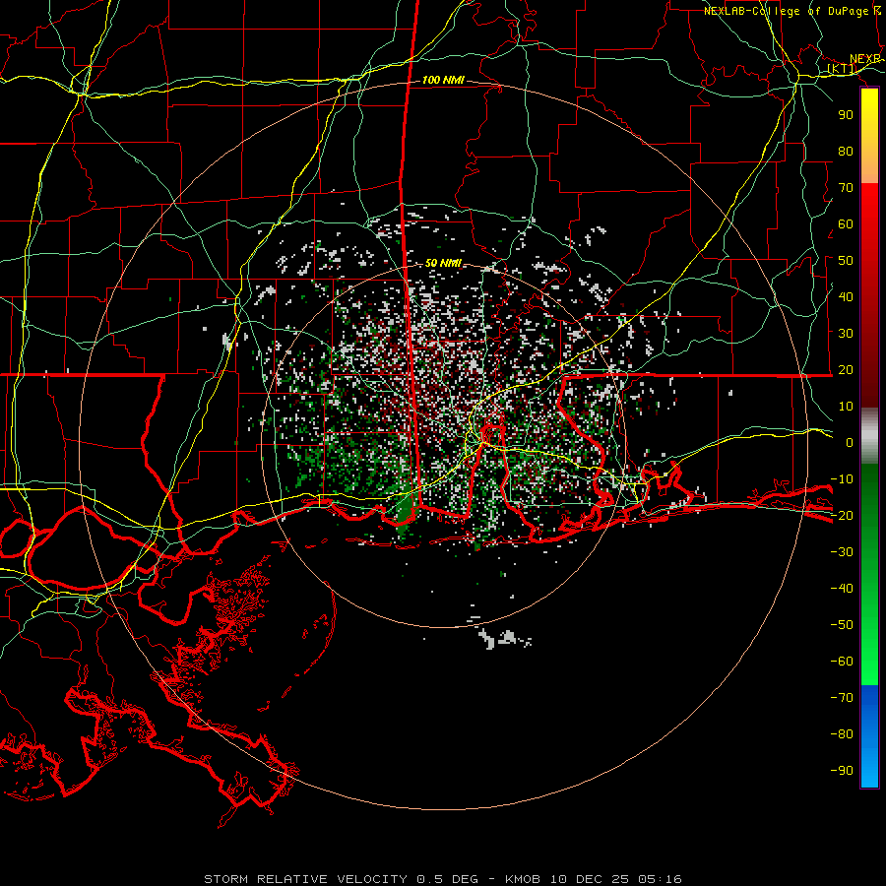
Task: Click the "10 DEC 25" date in caption
Action: 591,879
